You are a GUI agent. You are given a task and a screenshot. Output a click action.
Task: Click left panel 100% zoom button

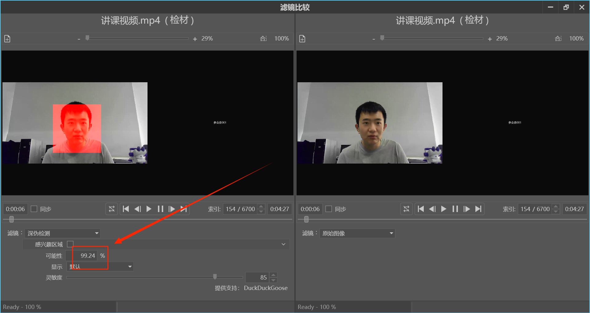[x=281, y=39]
